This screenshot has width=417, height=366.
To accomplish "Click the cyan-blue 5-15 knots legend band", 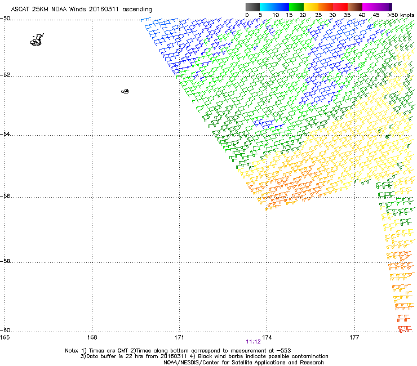I will [274, 7].
